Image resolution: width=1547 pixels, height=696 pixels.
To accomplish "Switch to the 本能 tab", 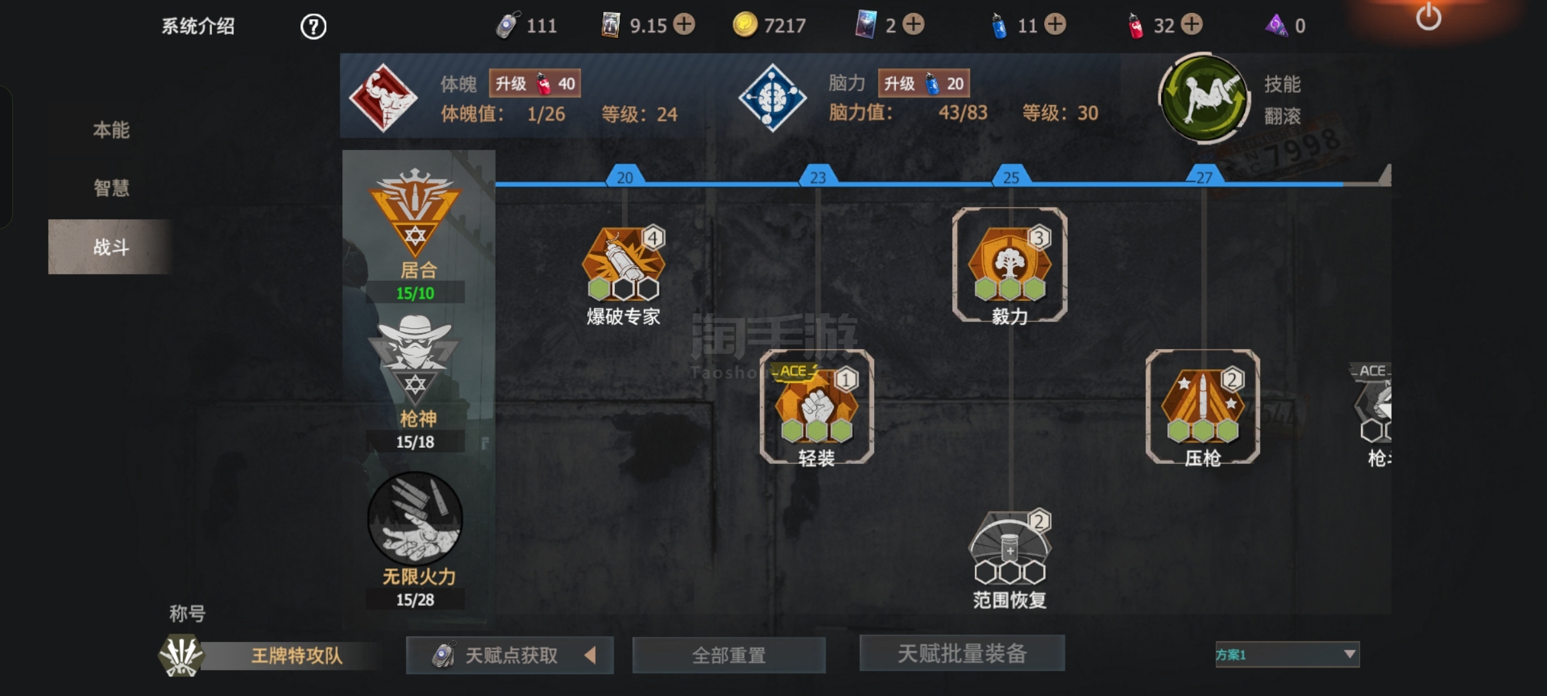I will tap(111, 130).
